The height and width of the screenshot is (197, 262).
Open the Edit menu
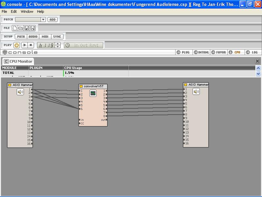[14, 11]
